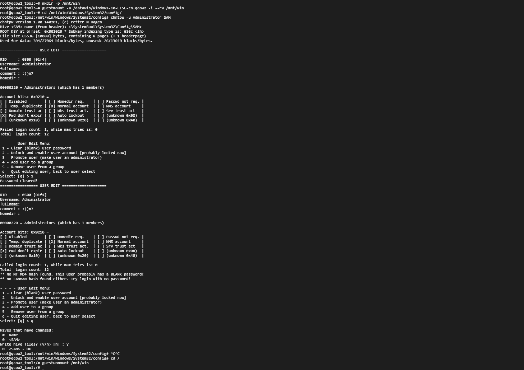Click the 'guestunmount /mnt/win' command line
524x370 pixels.
click(65, 363)
